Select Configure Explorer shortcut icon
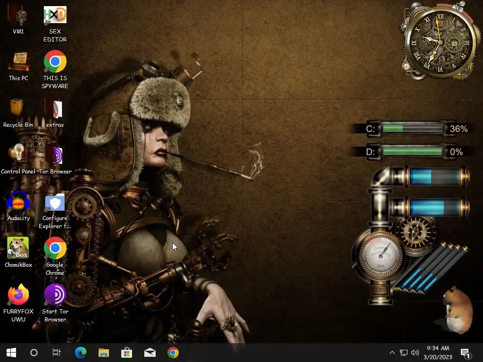The image size is (483, 362). coord(55,211)
